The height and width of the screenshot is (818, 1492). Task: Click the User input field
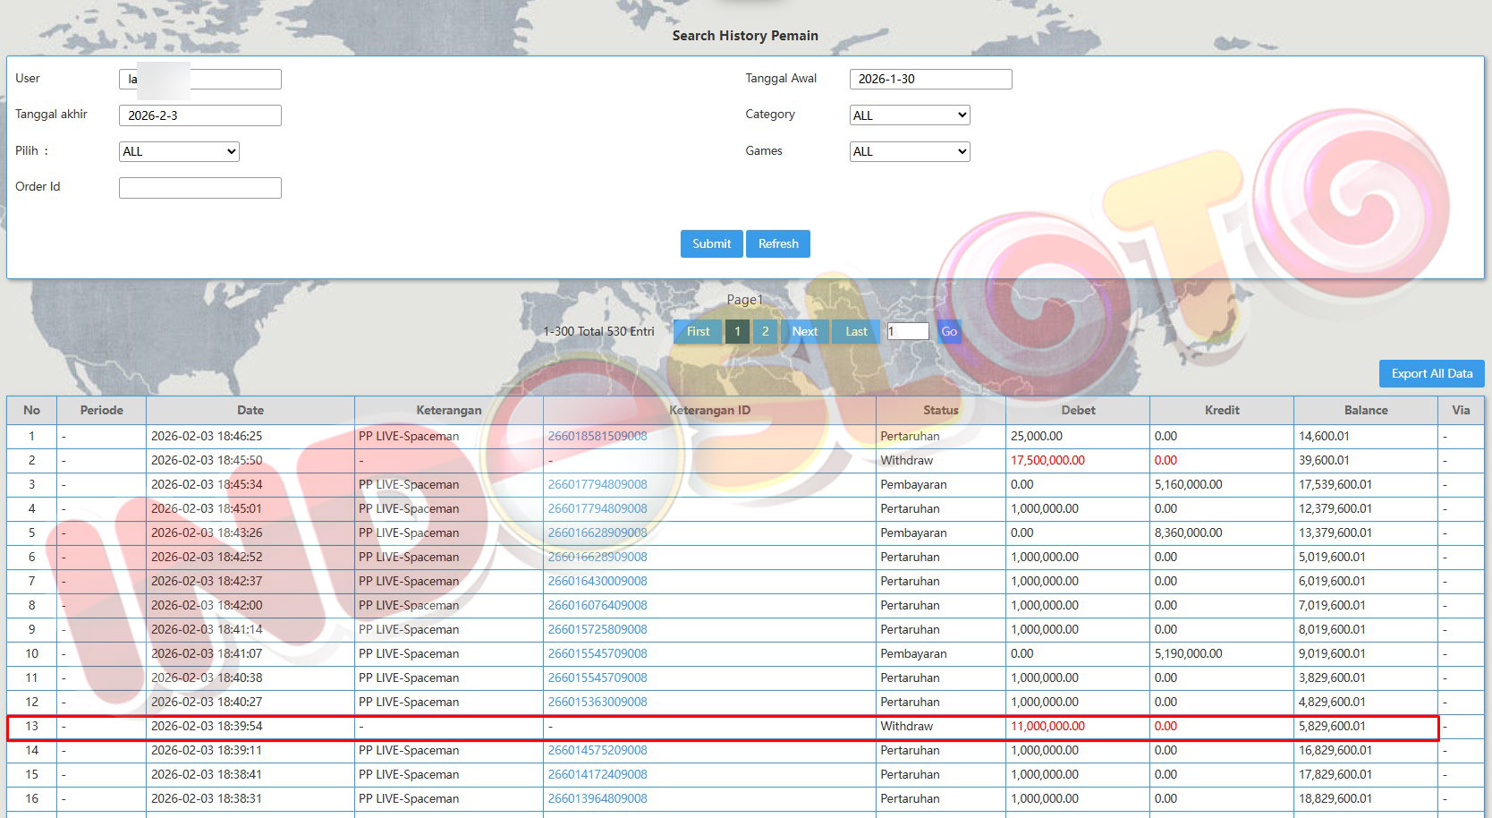(234, 79)
